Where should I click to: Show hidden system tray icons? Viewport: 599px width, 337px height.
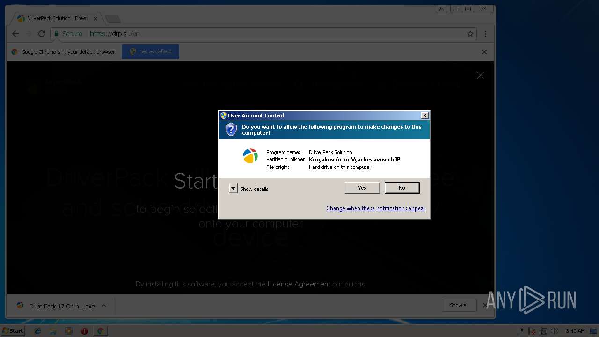522,330
